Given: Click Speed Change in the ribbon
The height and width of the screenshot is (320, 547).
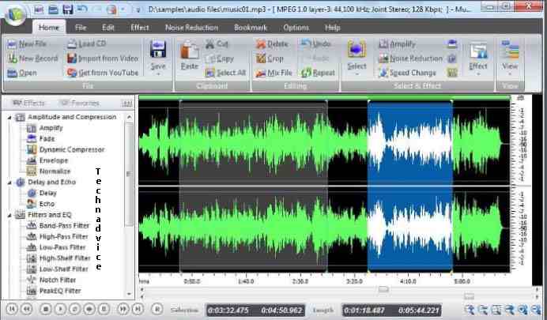Looking at the screenshot, I should coord(407,73).
